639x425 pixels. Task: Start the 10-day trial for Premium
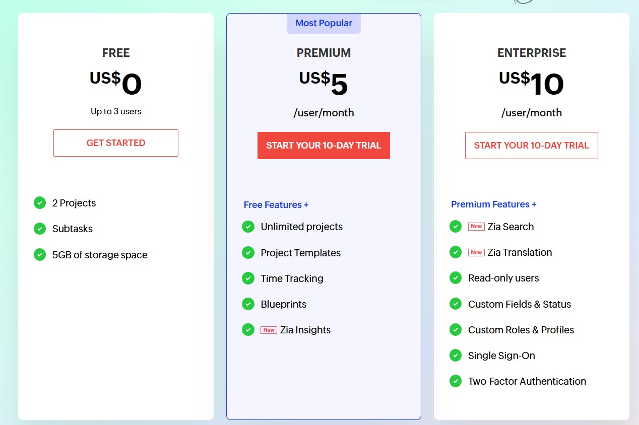click(x=324, y=145)
